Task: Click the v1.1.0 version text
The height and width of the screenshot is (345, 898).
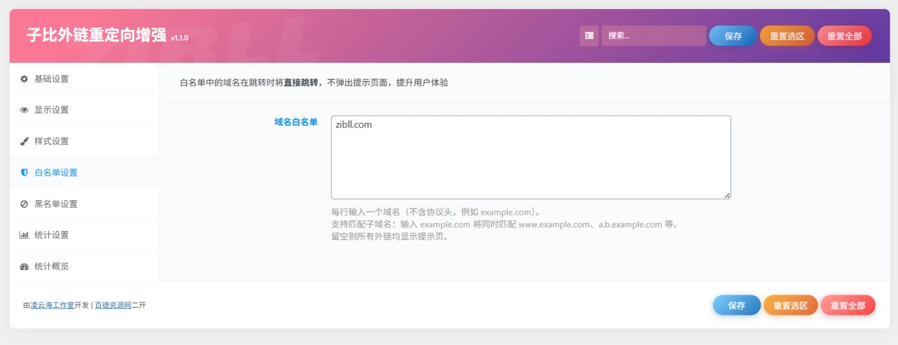Action: [179, 38]
